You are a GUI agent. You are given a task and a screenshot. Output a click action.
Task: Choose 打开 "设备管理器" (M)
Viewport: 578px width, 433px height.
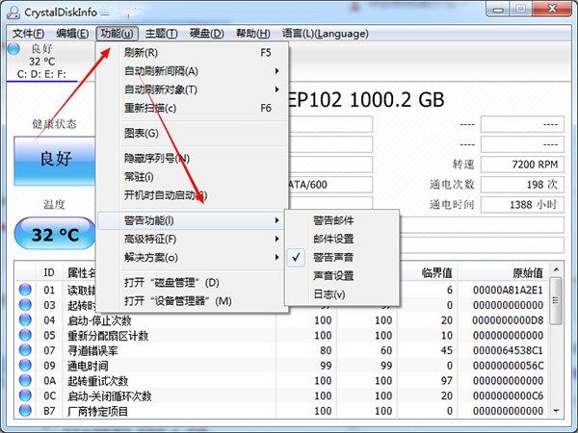coord(192,301)
